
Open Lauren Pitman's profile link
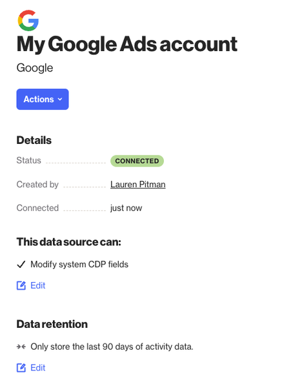tap(138, 185)
